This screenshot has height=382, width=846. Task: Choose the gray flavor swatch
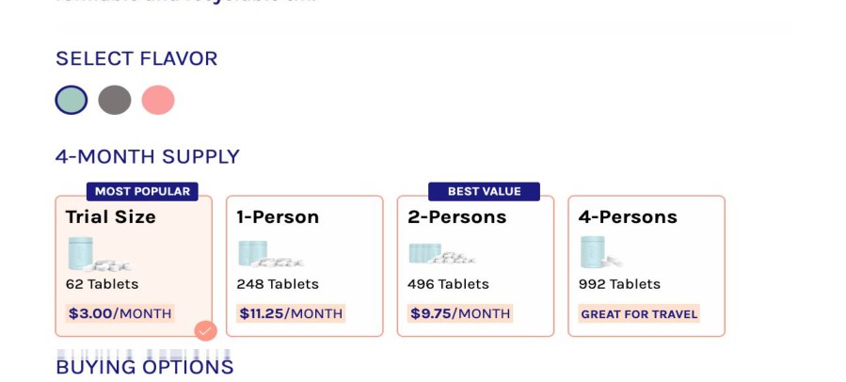point(115,100)
